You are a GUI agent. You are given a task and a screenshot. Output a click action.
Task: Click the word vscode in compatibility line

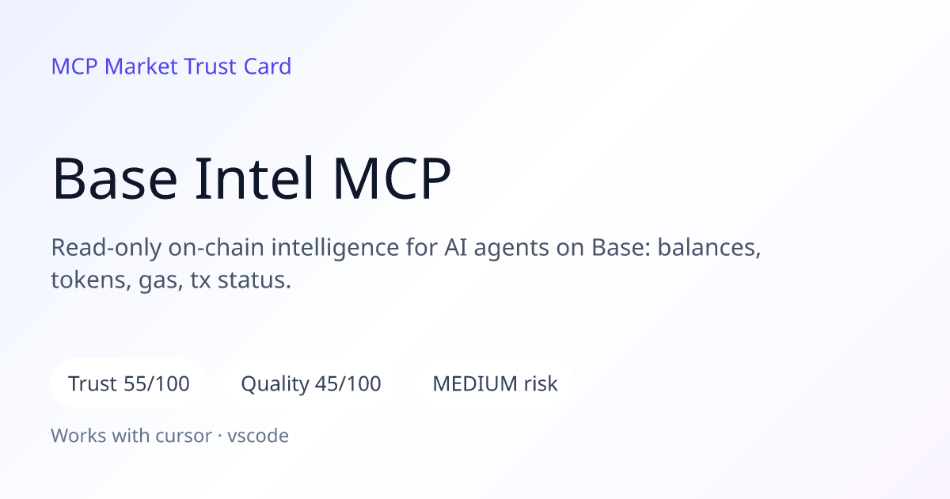pos(258,436)
